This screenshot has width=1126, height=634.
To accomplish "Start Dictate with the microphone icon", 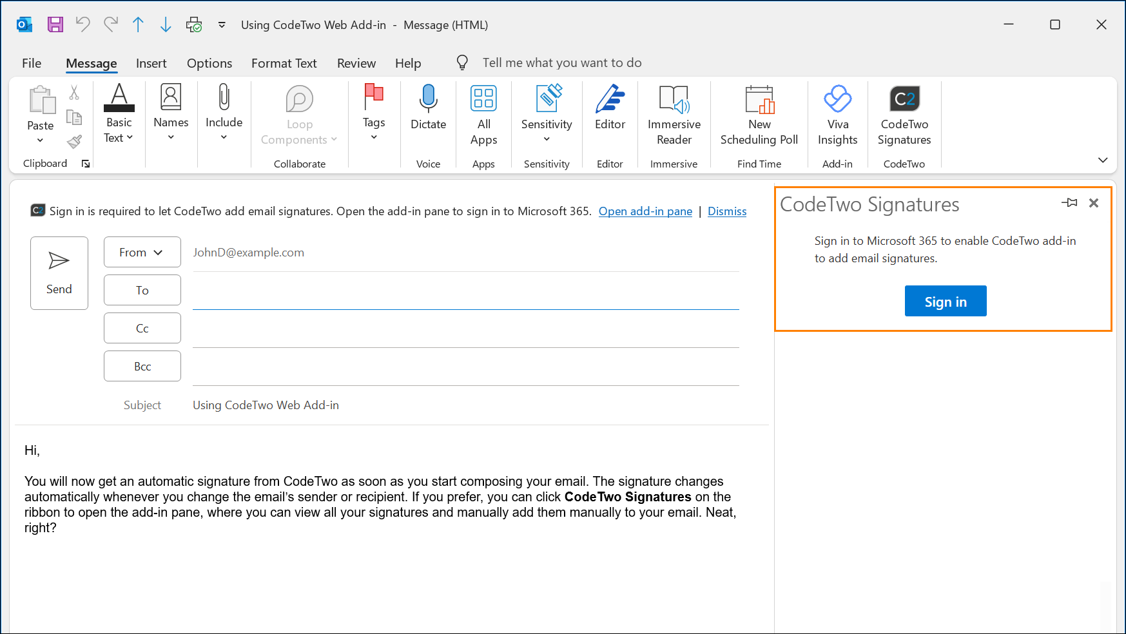I will (x=429, y=108).
